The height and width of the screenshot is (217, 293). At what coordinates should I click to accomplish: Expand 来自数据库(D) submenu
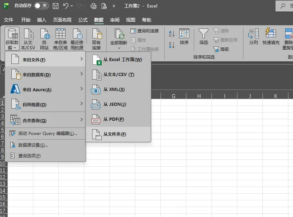click(x=45, y=74)
